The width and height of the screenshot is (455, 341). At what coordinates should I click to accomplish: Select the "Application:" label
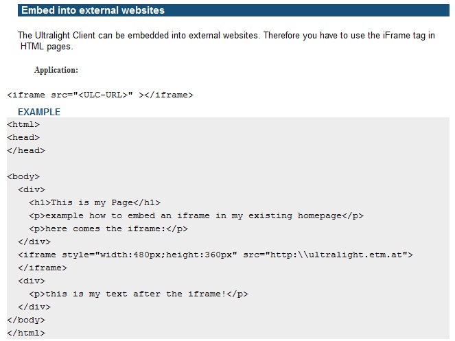56,70
